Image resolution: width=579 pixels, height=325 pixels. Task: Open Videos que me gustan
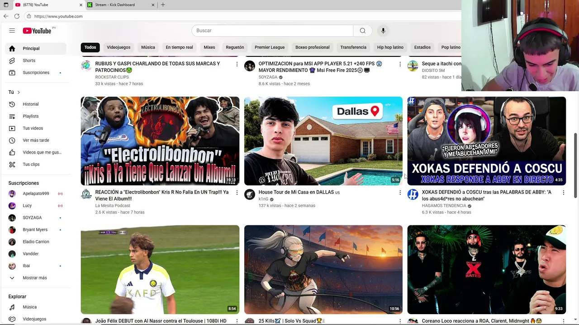[x=35, y=153]
